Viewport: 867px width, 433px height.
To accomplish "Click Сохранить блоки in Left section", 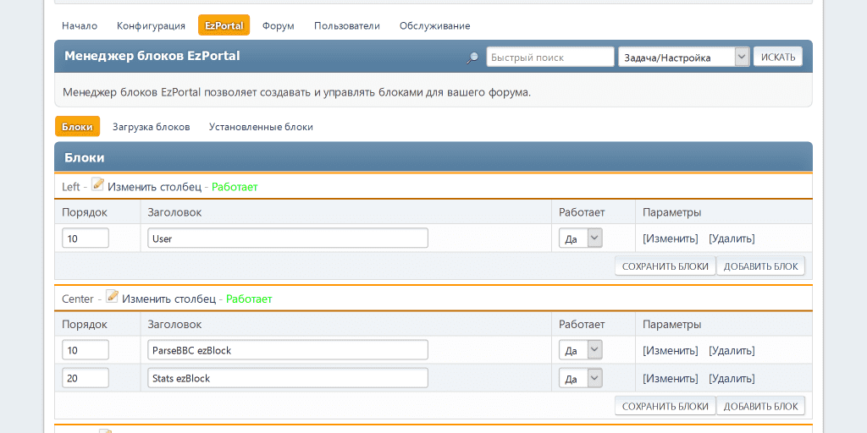I will [665, 266].
